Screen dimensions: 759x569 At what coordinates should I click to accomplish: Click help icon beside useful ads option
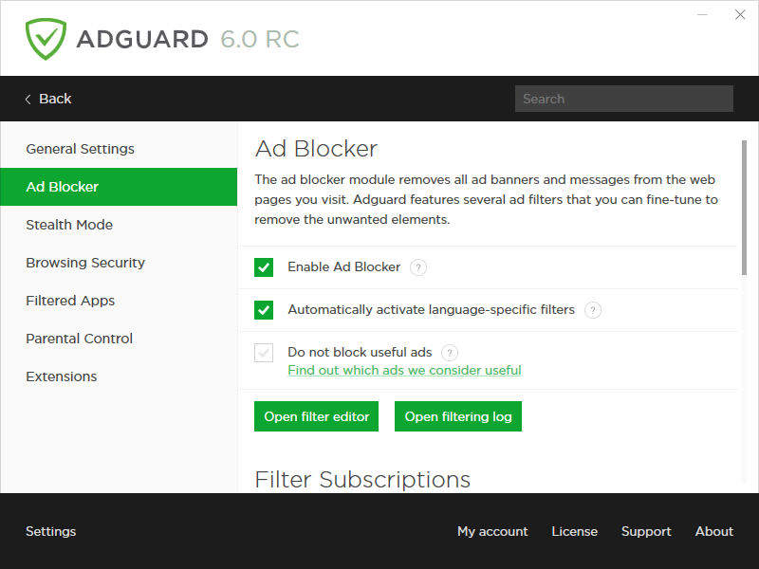point(450,352)
